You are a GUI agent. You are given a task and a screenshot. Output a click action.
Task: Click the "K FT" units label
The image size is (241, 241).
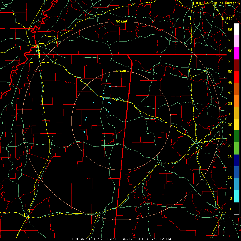[226, 18]
